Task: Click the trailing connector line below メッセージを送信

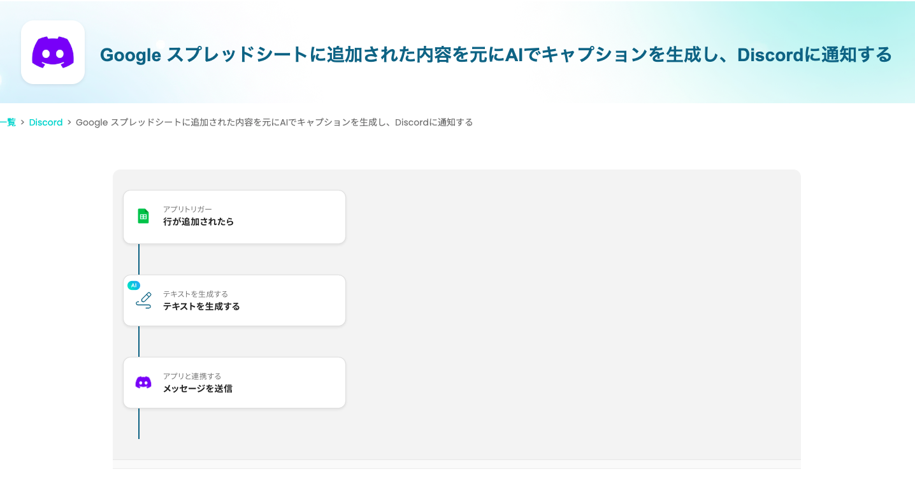Action: [139, 424]
